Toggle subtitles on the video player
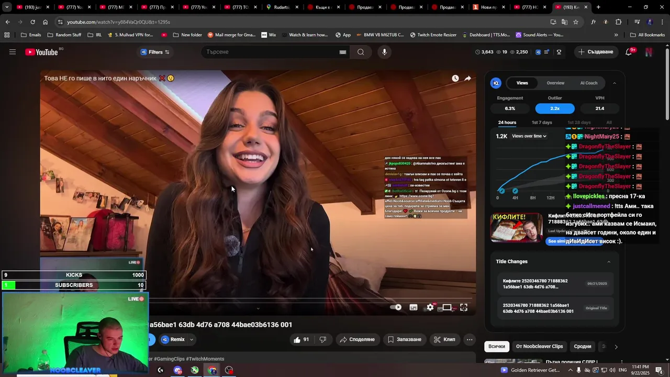Screen dimensions: 670x377 414,307
